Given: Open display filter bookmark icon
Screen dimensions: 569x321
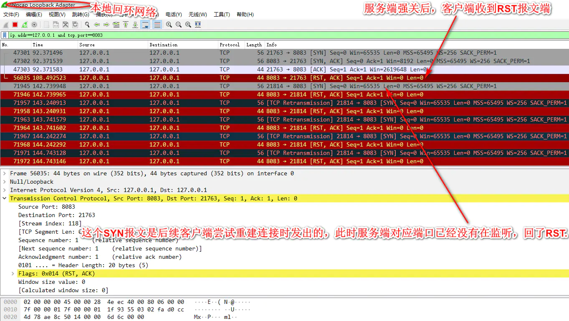Looking at the screenshot, I should click(5, 35).
